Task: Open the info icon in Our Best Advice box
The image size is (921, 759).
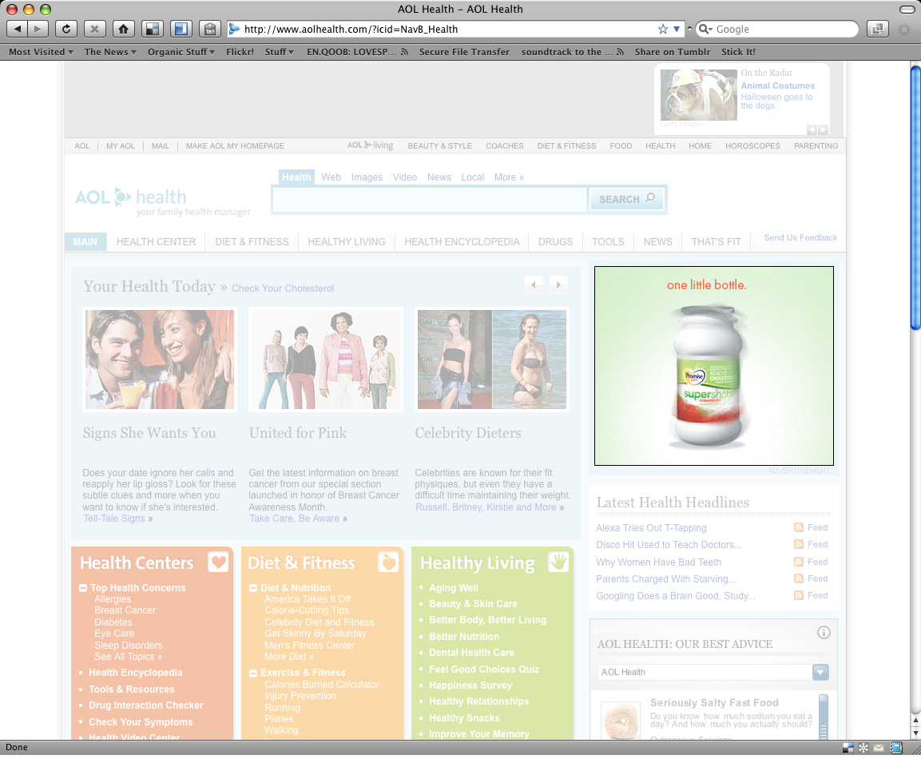Action: tap(824, 633)
